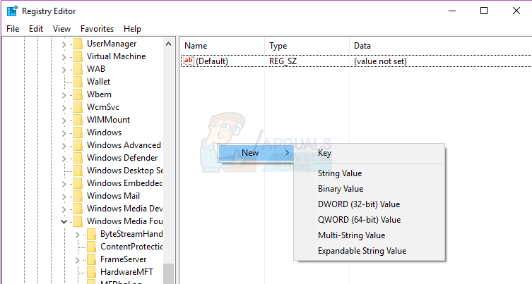Select the Windows Media Device key
This screenshot has width=532, height=284.
[124, 209]
